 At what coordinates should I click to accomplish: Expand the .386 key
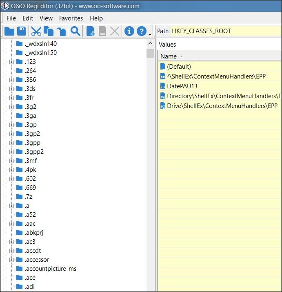tap(11, 80)
